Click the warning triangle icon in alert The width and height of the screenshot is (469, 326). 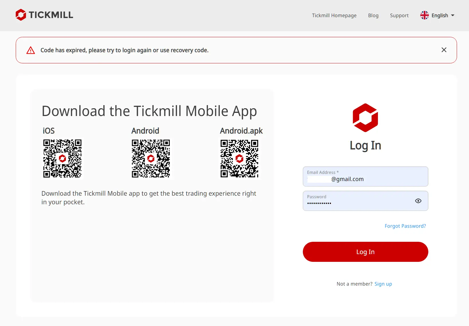31,50
